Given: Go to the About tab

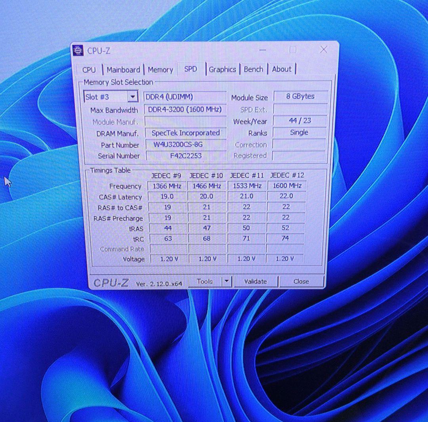Looking at the screenshot, I should (282, 69).
